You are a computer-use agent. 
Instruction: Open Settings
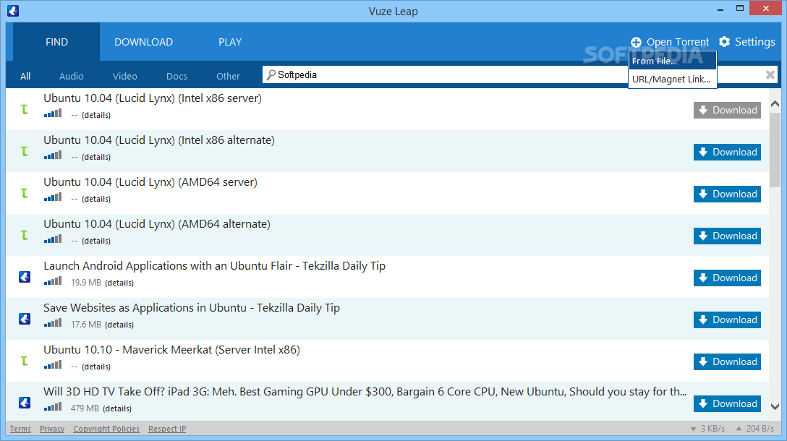click(x=746, y=42)
